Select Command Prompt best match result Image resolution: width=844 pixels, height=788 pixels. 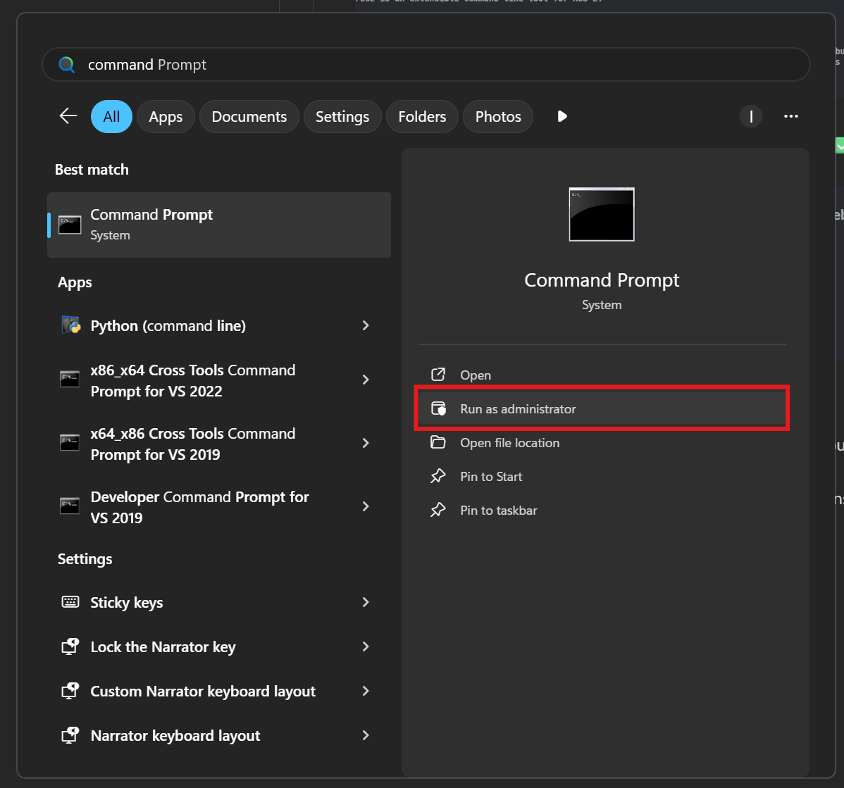[x=218, y=225]
